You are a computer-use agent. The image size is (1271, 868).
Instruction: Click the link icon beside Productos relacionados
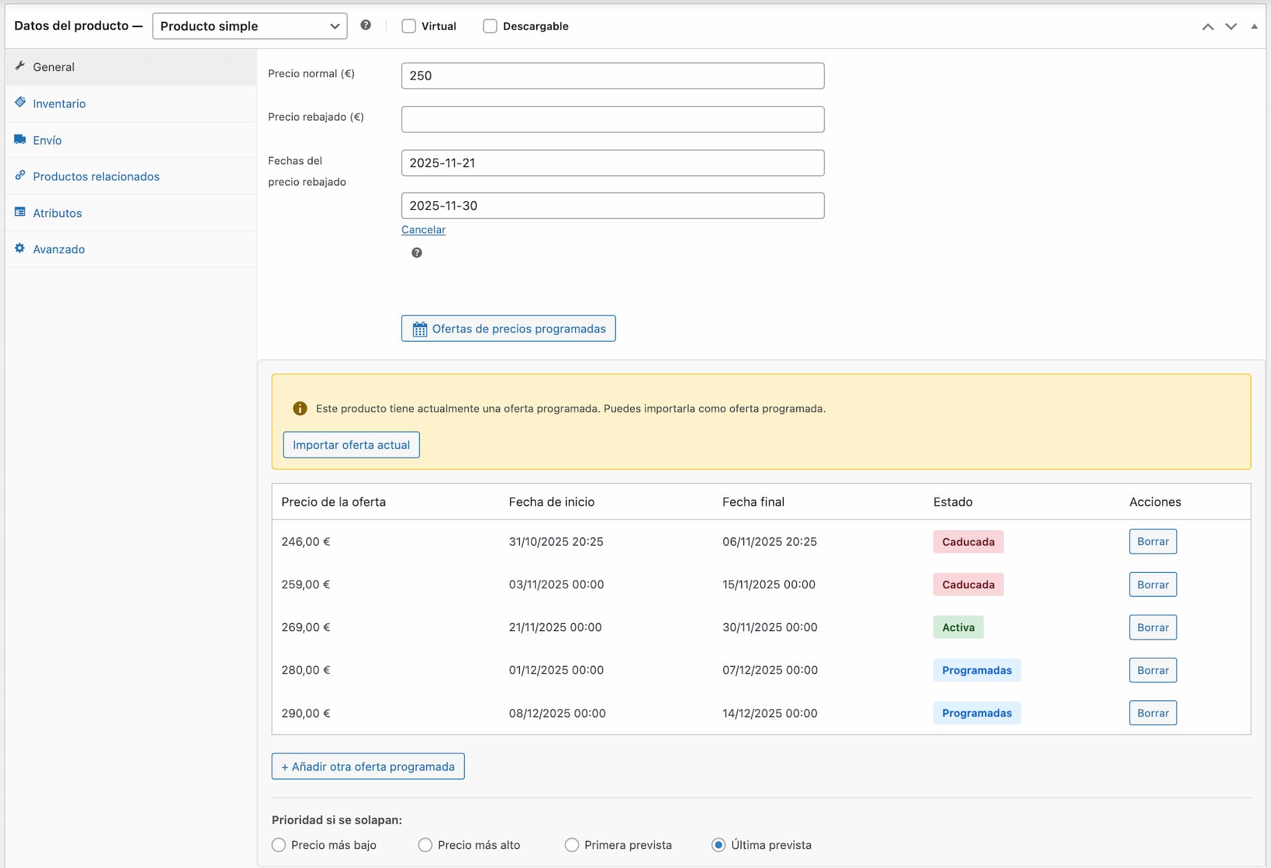19,175
